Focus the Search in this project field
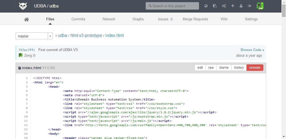This screenshot has width=286, height=139. 172,6
